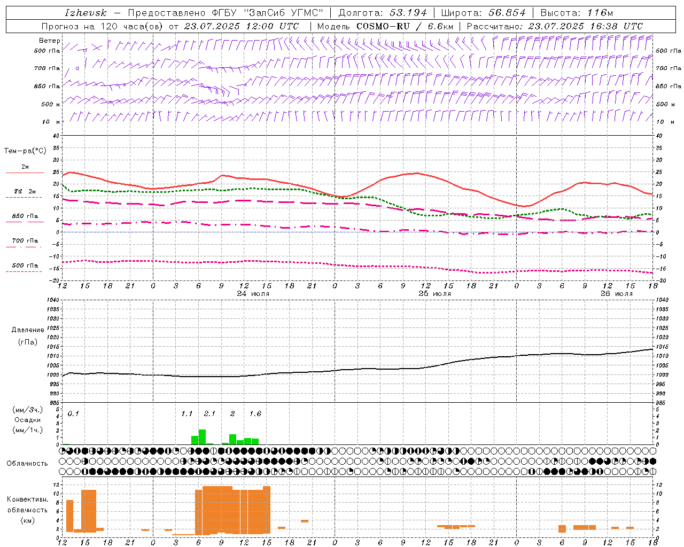Click the Осадки precipitation label
Screen dimensions: 684x547
(x=28, y=420)
